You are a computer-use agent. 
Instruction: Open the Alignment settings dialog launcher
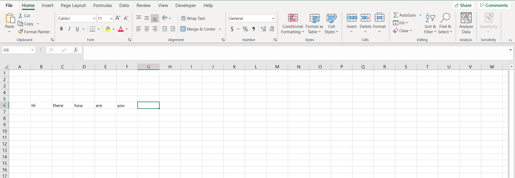(223, 40)
